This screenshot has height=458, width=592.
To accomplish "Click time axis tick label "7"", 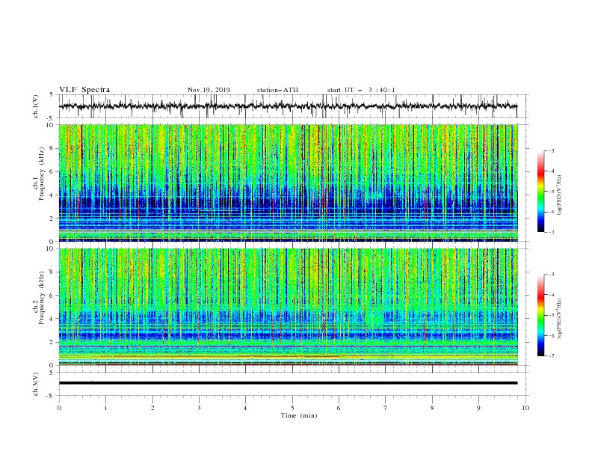I will 386,408.
